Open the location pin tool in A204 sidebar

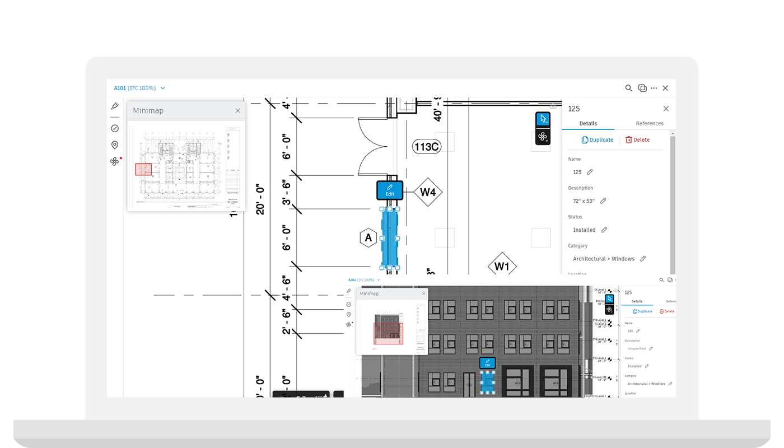(x=349, y=315)
